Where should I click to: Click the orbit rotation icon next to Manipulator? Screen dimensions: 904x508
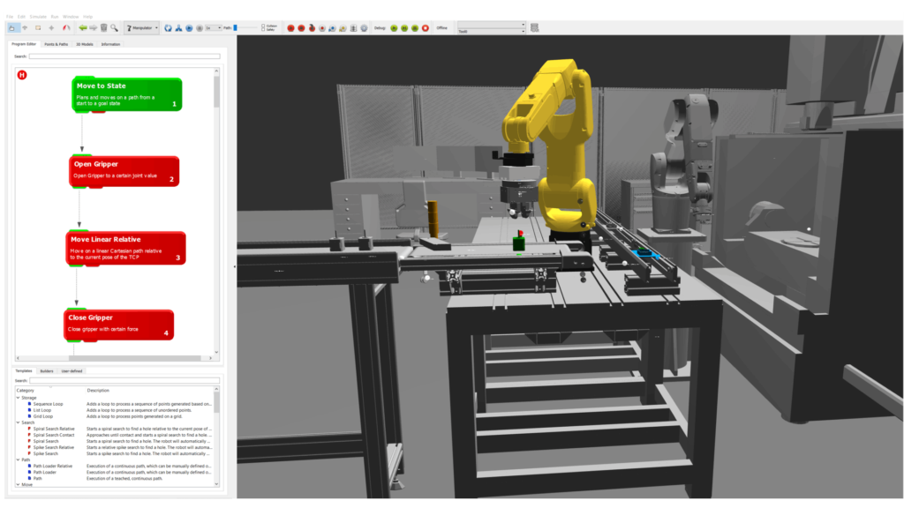(168, 27)
